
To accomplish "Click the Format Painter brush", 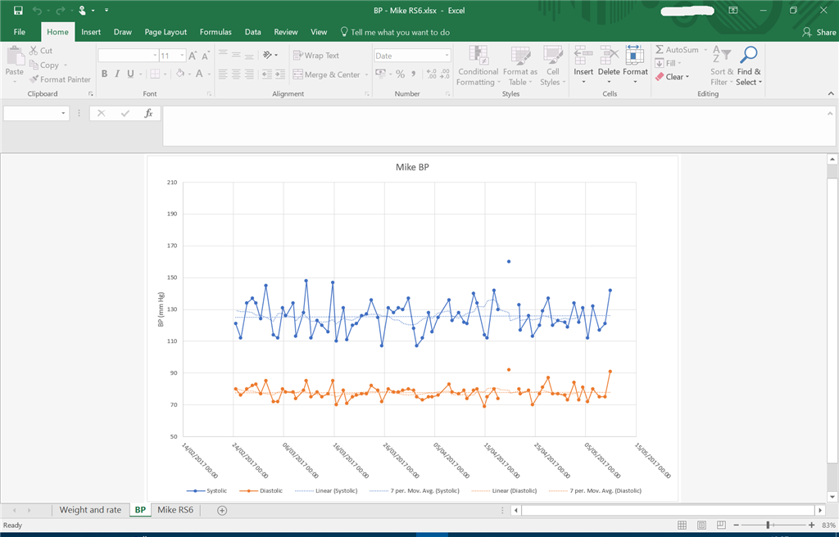I will click(34, 79).
